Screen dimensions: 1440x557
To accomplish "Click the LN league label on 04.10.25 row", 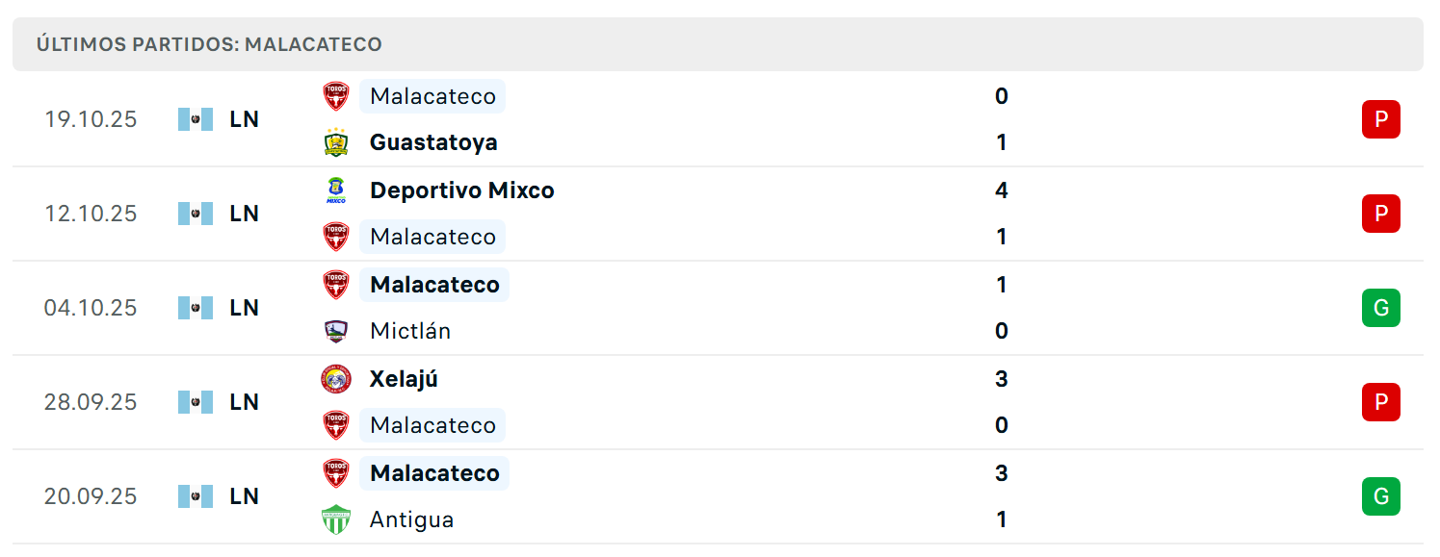I will 245,308.
